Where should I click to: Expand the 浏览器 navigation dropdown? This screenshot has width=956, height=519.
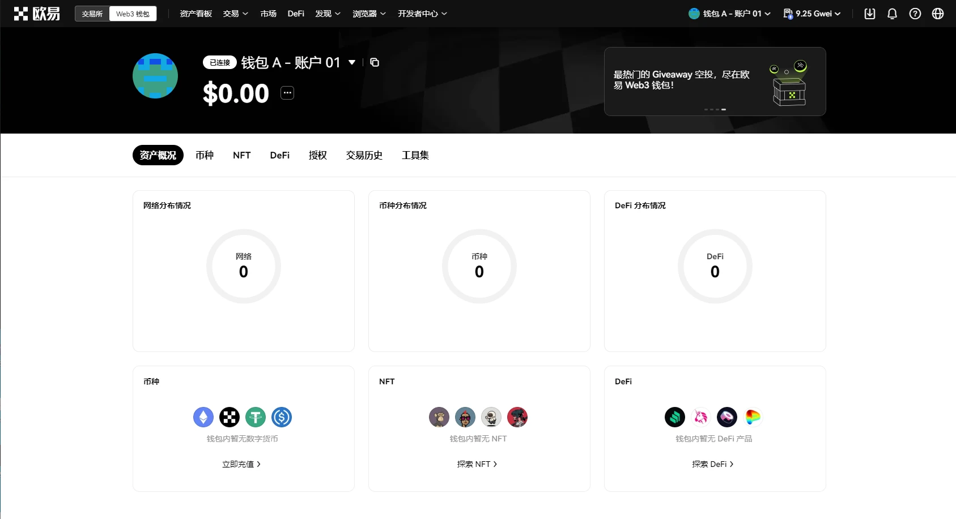pyautogui.click(x=369, y=13)
